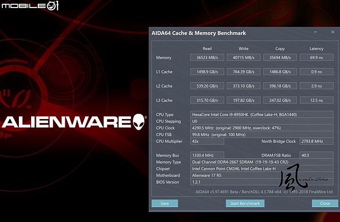This screenshot has height=222, width=340.
Task: Click the Close button at bottom
Action: click(325, 204)
